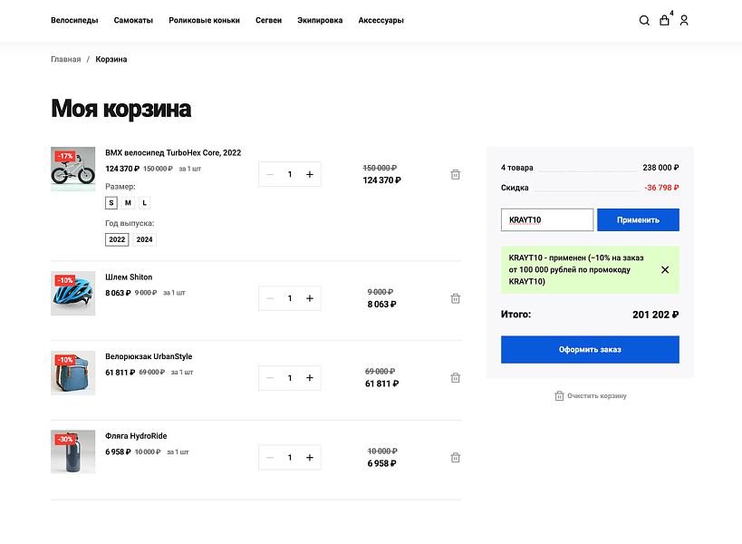This screenshot has width=742, height=544.
Task: Increase the HydroRide bottle quantity
Action: pos(312,457)
